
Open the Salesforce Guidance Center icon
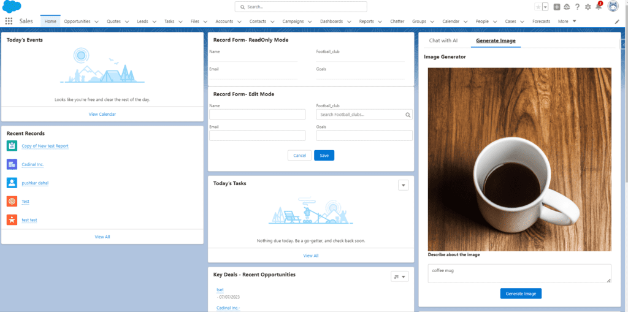(x=567, y=7)
